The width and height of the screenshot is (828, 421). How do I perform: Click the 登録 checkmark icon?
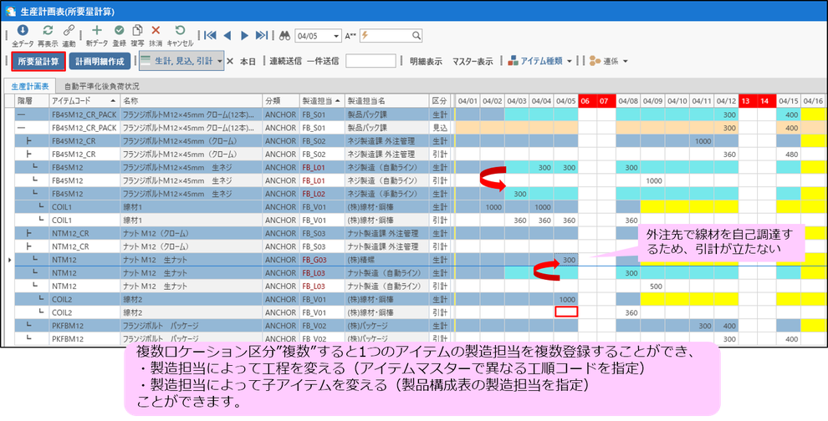120,30
